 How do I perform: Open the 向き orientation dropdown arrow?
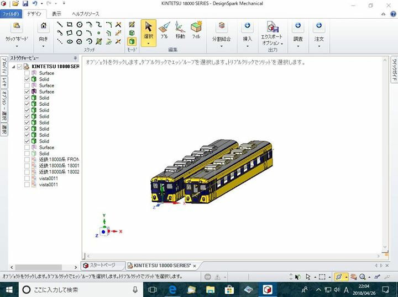[x=44, y=46]
